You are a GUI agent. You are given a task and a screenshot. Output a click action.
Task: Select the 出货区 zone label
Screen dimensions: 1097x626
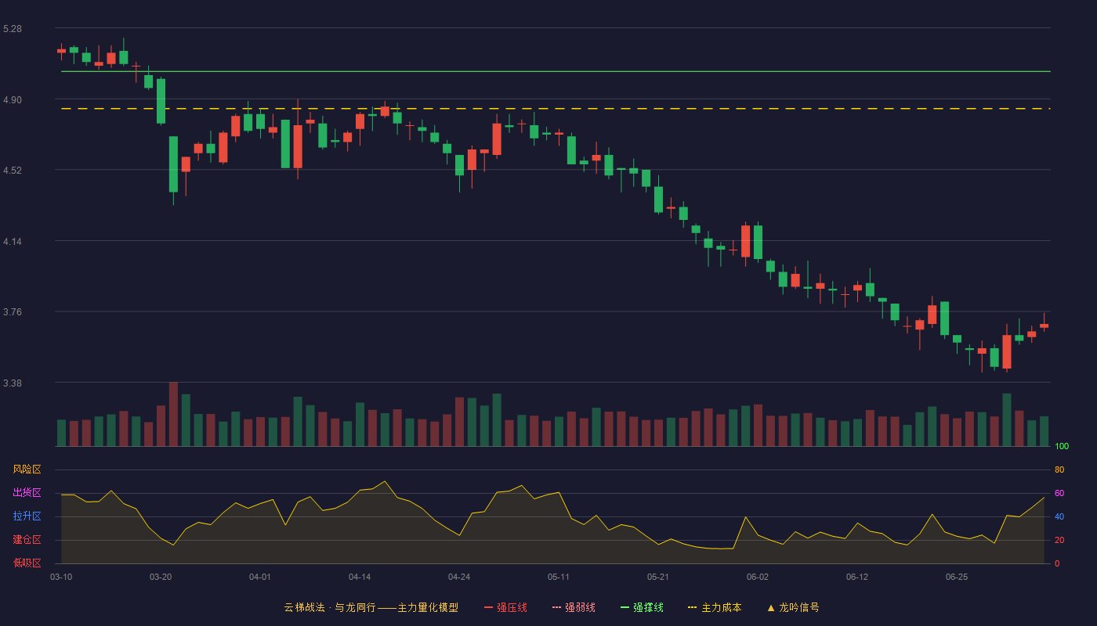(27, 493)
